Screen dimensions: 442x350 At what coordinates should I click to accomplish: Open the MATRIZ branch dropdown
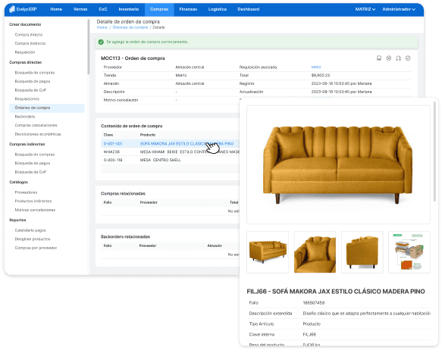pyautogui.click(x=365, y=9)
